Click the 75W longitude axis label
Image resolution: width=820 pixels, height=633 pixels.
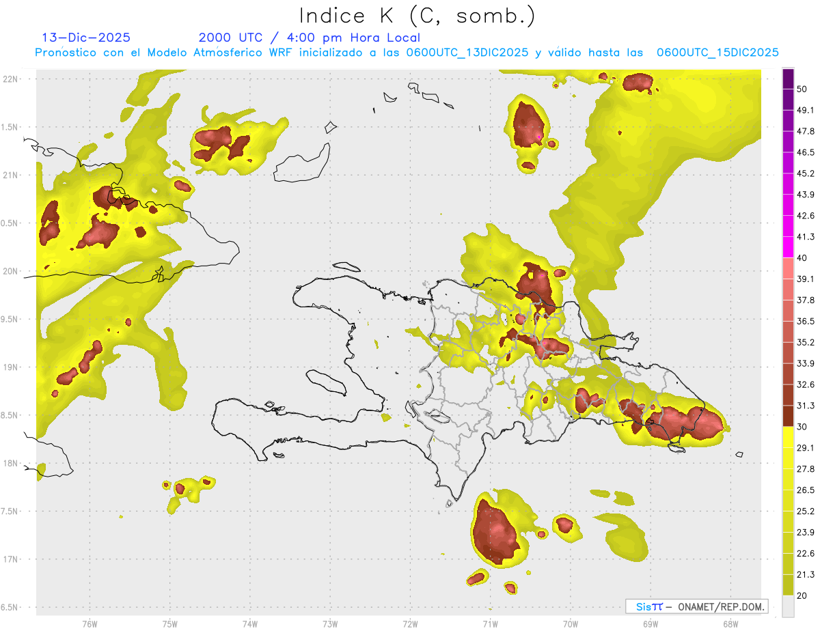(x=169, y=623)
